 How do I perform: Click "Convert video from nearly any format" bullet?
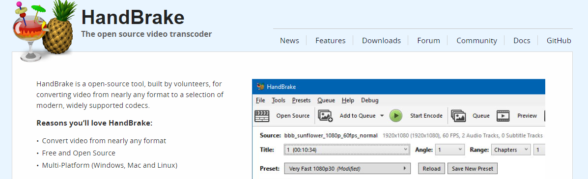[104, 141]
